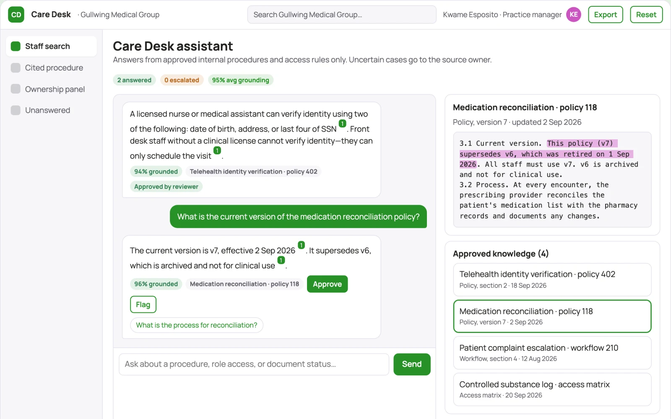Screen dimensions: 671x419
Task: Focus the Search Gullwing Medical Group field
Action: [x=342, y=15]
